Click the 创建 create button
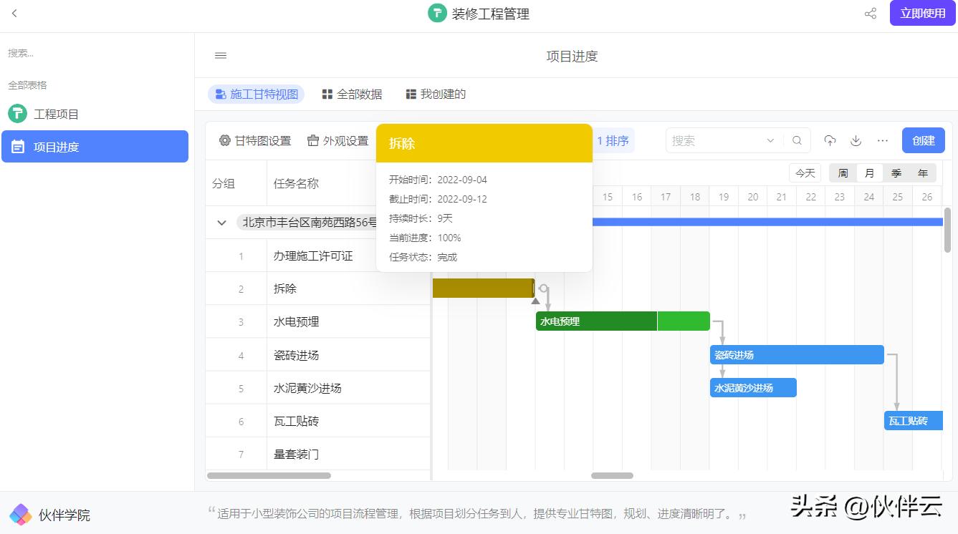The image size is (958, 534). point(923,140)
